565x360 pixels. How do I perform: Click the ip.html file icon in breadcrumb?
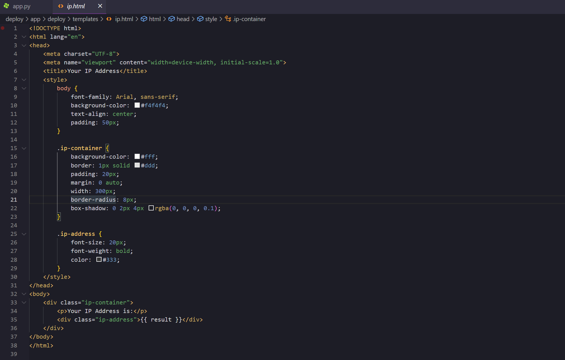point(109,19)
